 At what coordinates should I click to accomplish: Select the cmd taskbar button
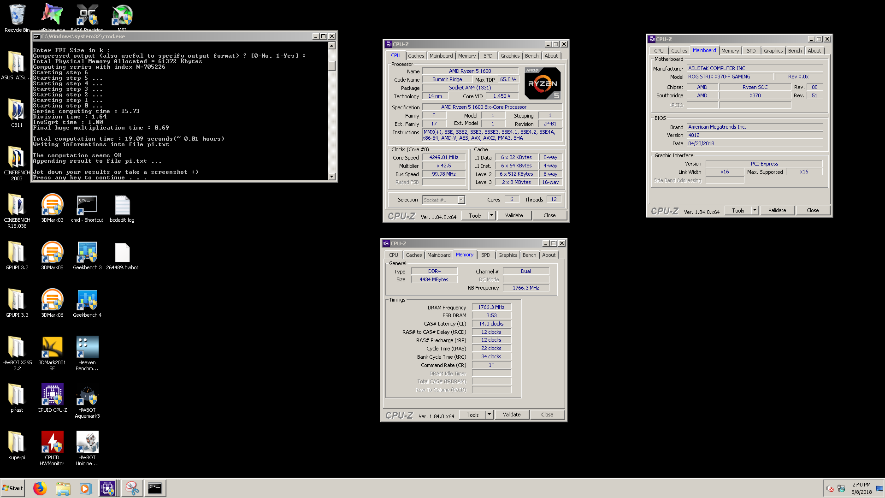(x=155, y=488)
